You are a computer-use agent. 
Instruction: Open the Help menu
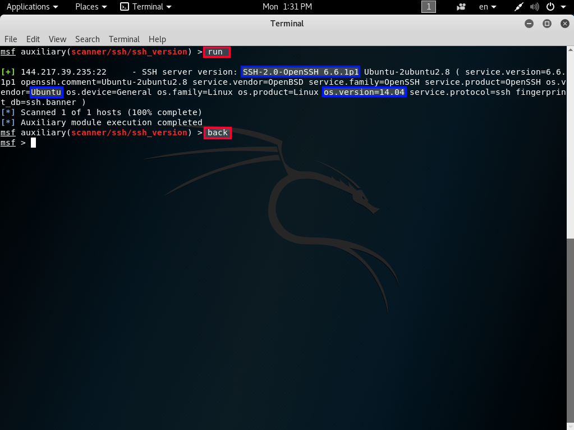point(157,39)
